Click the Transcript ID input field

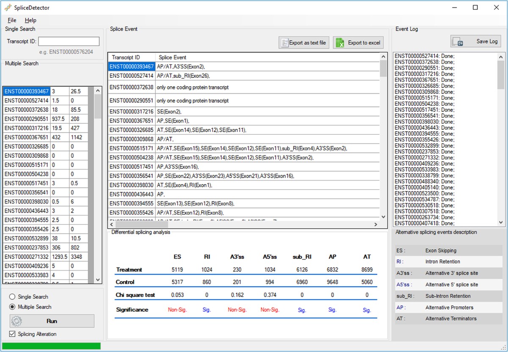pyautogui.click(x=69, y=41)
